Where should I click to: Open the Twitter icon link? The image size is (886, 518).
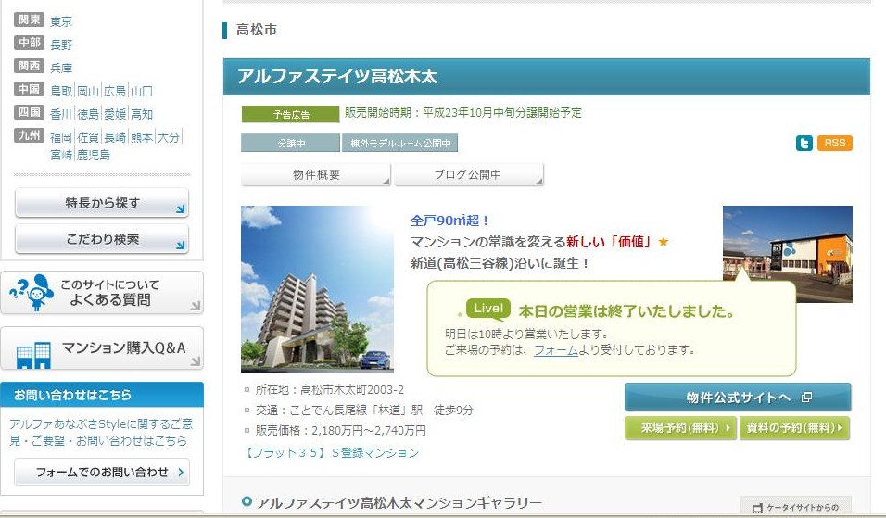(804, 143)
